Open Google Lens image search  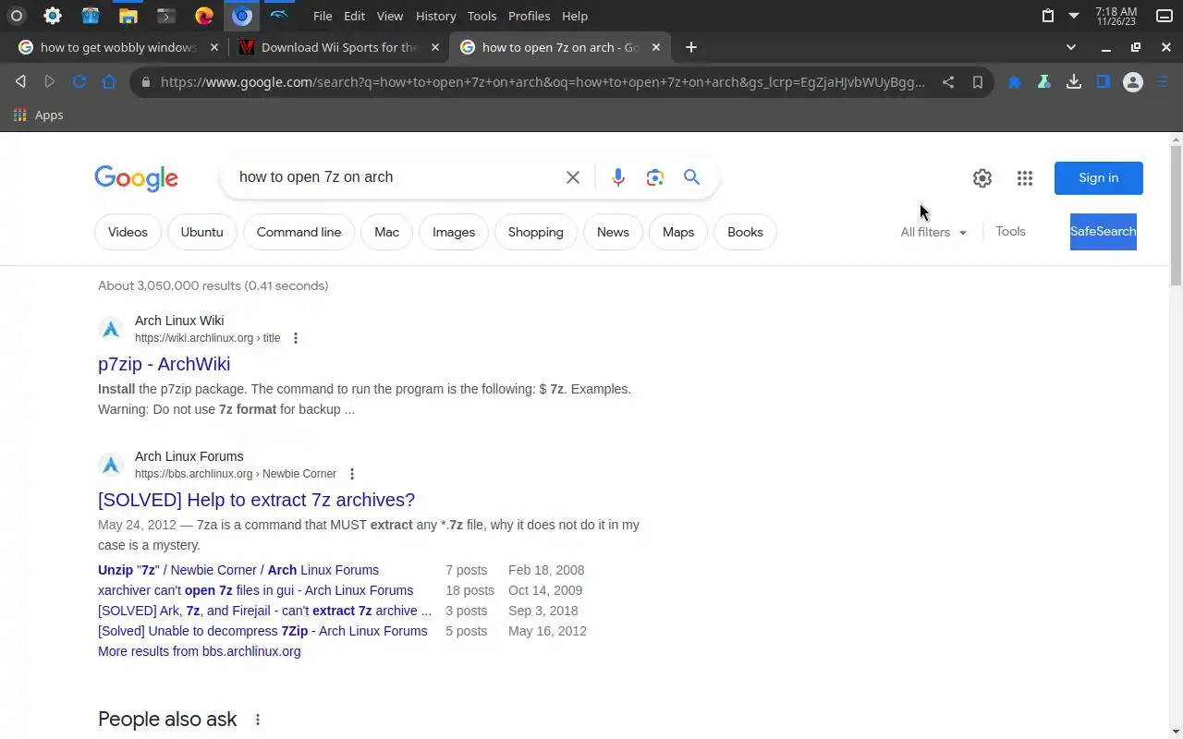(655, 177)
